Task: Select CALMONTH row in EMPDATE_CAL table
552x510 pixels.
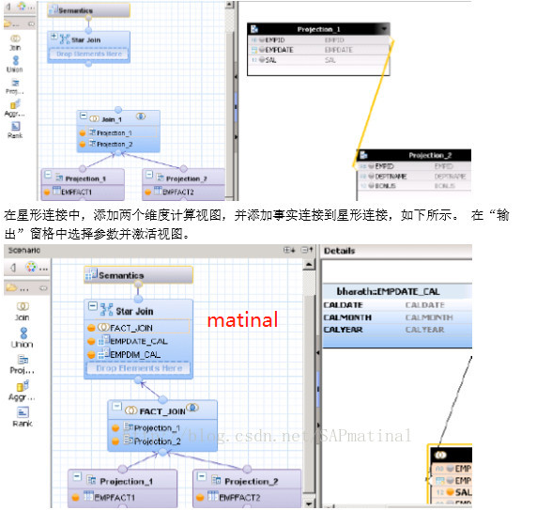Action: tap(397, 317)
